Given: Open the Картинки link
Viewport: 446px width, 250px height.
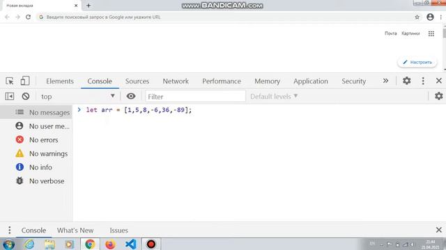Looking at the screenshot, I should tap(410, 33).
